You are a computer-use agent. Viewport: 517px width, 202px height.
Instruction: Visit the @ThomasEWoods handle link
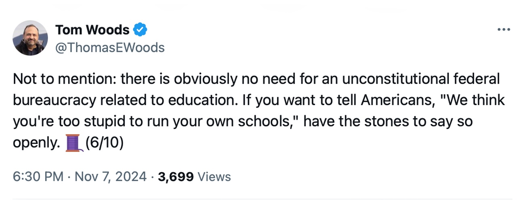tap(109, 48)
